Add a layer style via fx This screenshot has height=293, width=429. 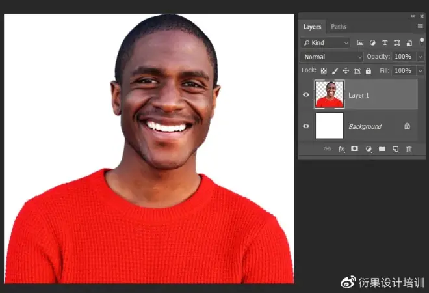tap(341, 149)
